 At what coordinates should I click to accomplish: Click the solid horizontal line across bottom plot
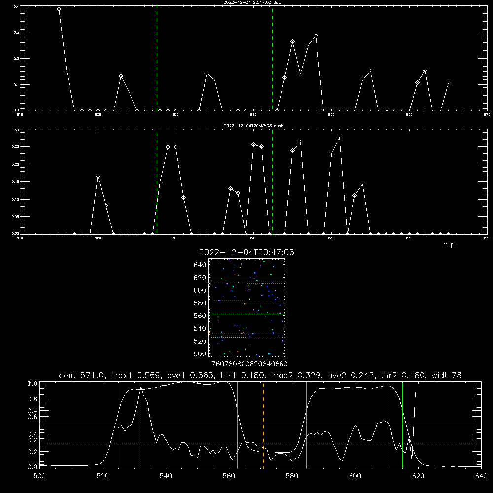point(260,425)
